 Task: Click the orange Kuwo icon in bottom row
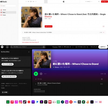88,102
